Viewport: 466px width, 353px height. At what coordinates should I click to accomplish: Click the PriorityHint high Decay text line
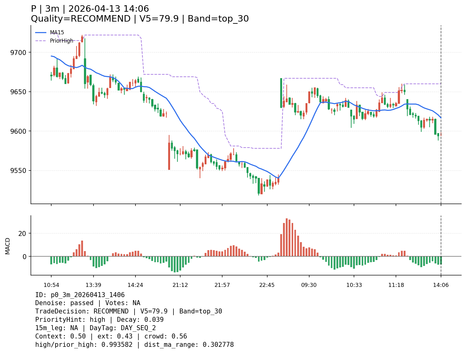click(99, 320)
